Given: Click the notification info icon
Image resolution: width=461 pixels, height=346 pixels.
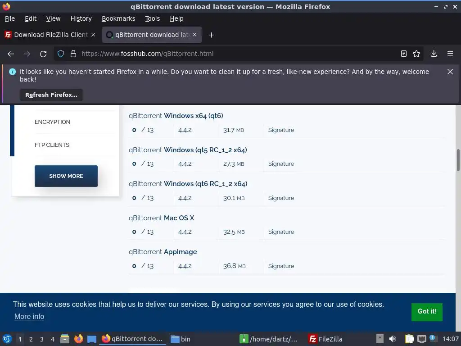Looking at the screenshot, I should (x=12, y=72).
